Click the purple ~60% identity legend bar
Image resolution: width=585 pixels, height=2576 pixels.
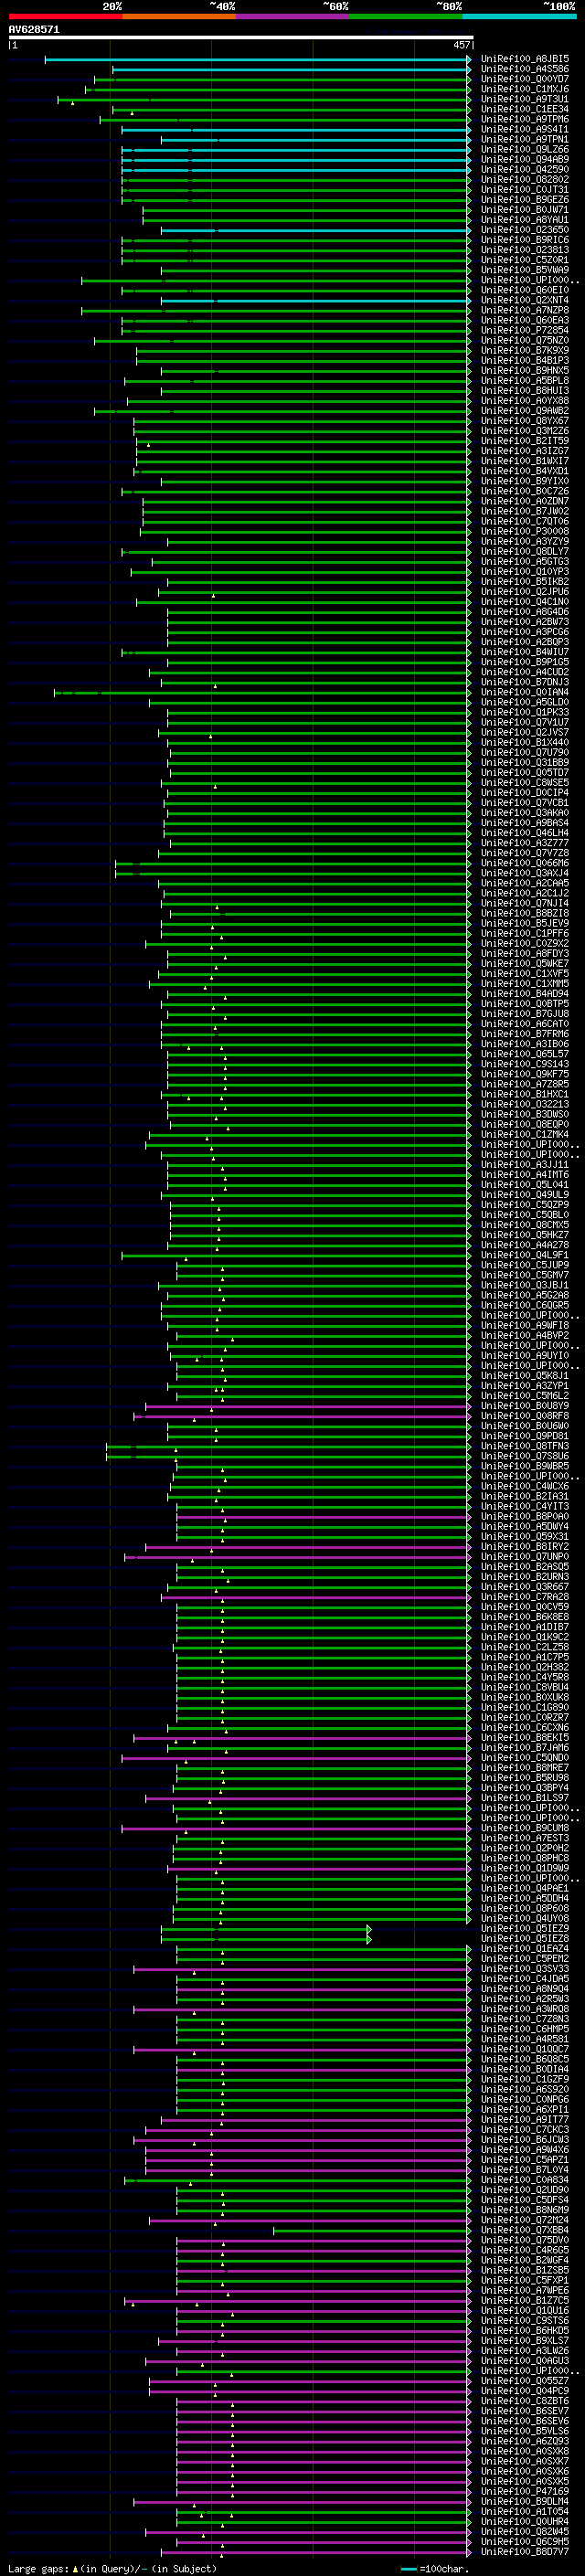pyautogui.click(x=292, y=16)
